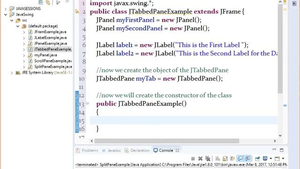Click the myTab variable on line 10
Screen dimensions: 300x169
click(x=146, y=78)
